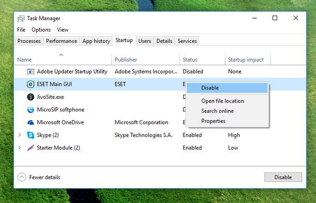
Task: Click the Microsoft OneDrive cloud icon
Action: [x=31, y=122]
